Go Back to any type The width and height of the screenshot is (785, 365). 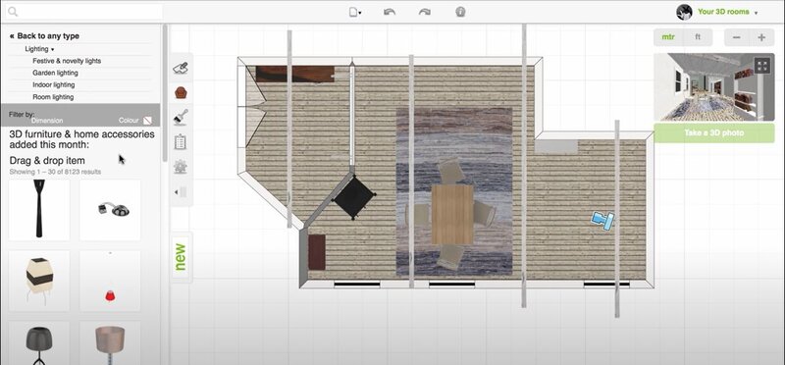(44, 36)
